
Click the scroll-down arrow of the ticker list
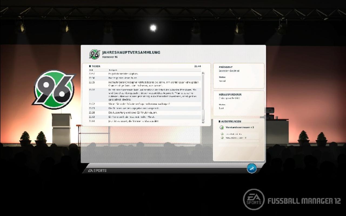(x=203, y=122)
